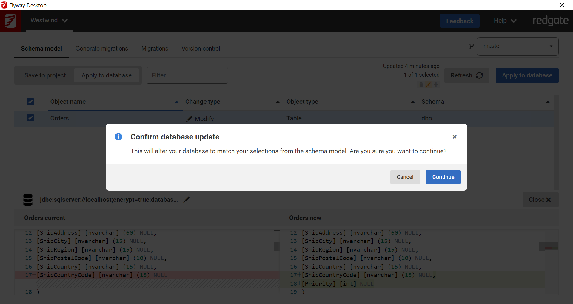Image resolution: width=573 pixels, height=304 pixels.
Task: Click the orange pencil modify filter icon
Action: pos(428,85)
